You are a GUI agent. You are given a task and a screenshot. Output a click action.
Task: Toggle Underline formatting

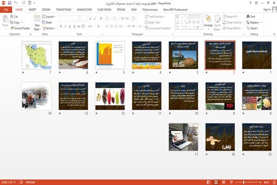(x=70, y=26)
